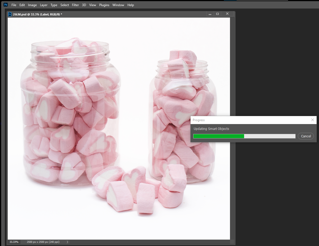
Task: Maximize the 26LM.psd document window
Action: click(x=217, y=14)
